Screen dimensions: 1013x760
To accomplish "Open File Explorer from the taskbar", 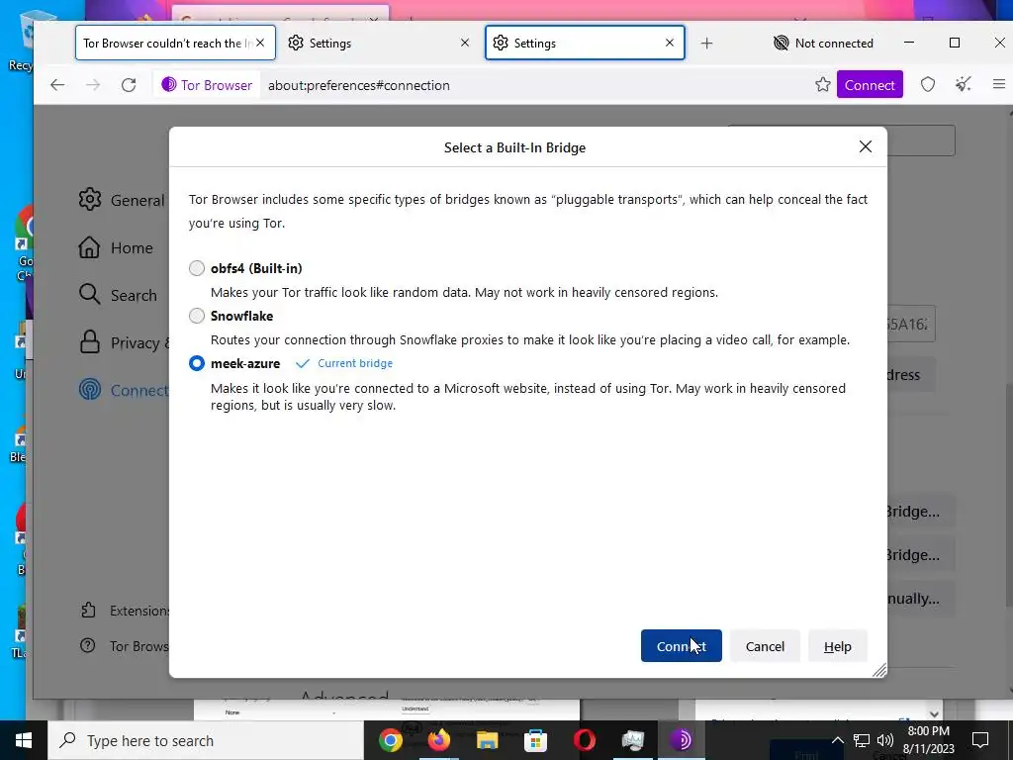I will pyautogui.click(x=487, y=740).
